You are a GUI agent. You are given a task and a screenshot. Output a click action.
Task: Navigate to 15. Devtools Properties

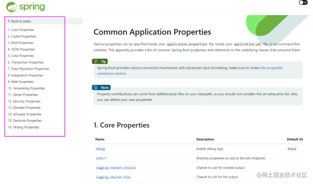pos(25,121)
